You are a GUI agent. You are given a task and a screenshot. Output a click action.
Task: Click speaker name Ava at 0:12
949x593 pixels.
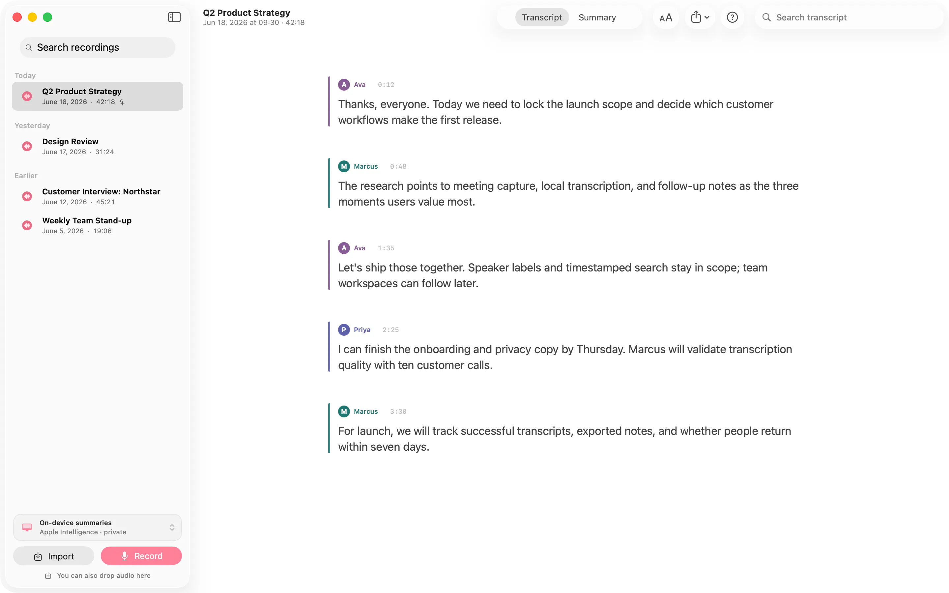coord(359,85)
